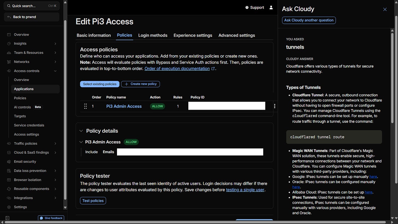Click Create new policy button

(x=141, y=84)
